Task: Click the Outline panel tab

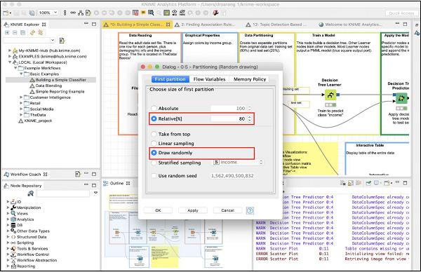Action: click(x=116, y=183)
